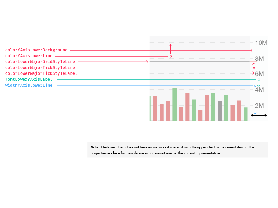Click the green circle marker beside the 6M label

(259, 80)
